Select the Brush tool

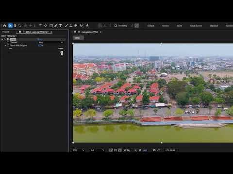(x=67, y=26)
